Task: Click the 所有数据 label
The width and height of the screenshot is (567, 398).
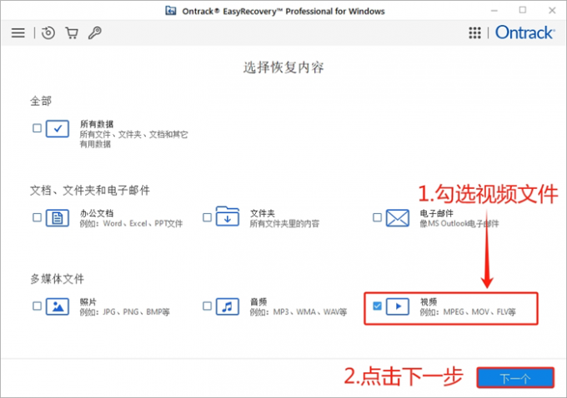Action: [97, 124]
